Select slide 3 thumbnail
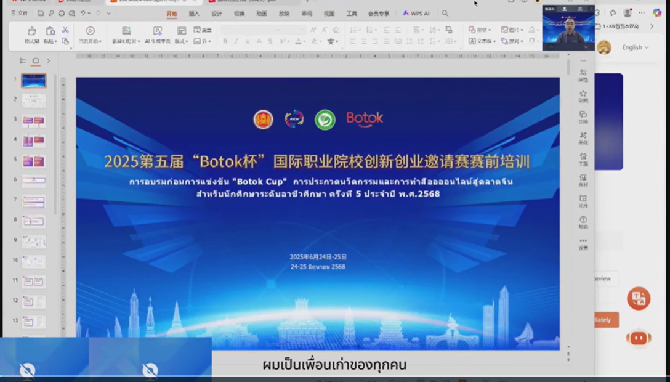 [34, 121]
